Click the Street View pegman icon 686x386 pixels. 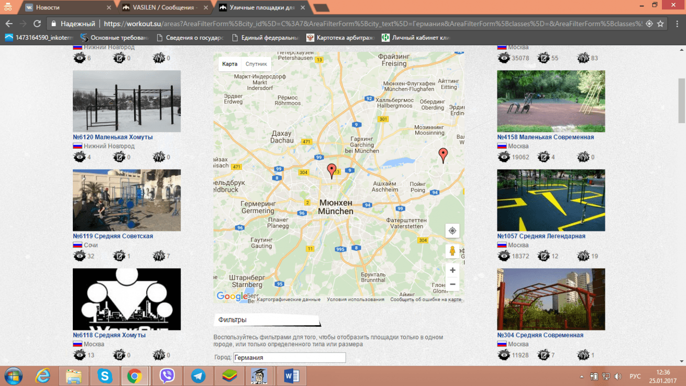(x=452, y=251)
